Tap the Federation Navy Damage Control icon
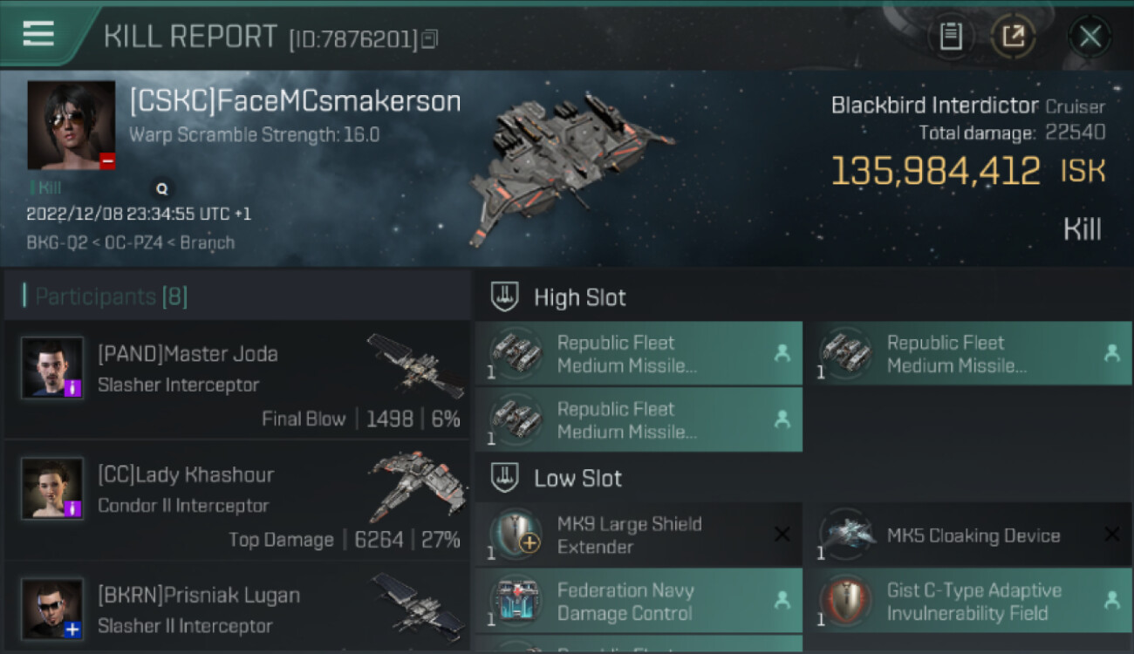1134x654 pixels. [x=517, y=602]
